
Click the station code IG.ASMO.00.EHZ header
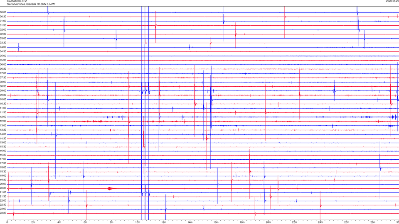click(x=17, y=1)
